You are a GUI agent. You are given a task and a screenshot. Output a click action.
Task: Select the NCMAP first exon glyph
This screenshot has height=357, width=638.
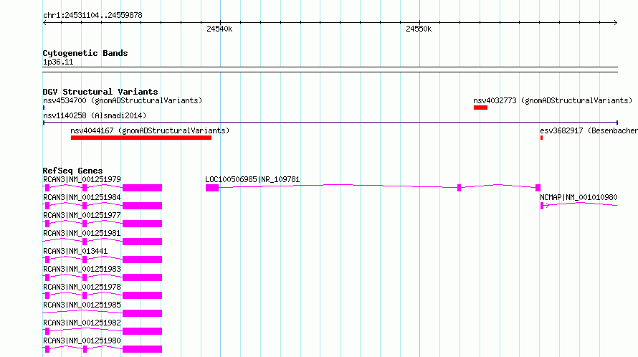542,206
